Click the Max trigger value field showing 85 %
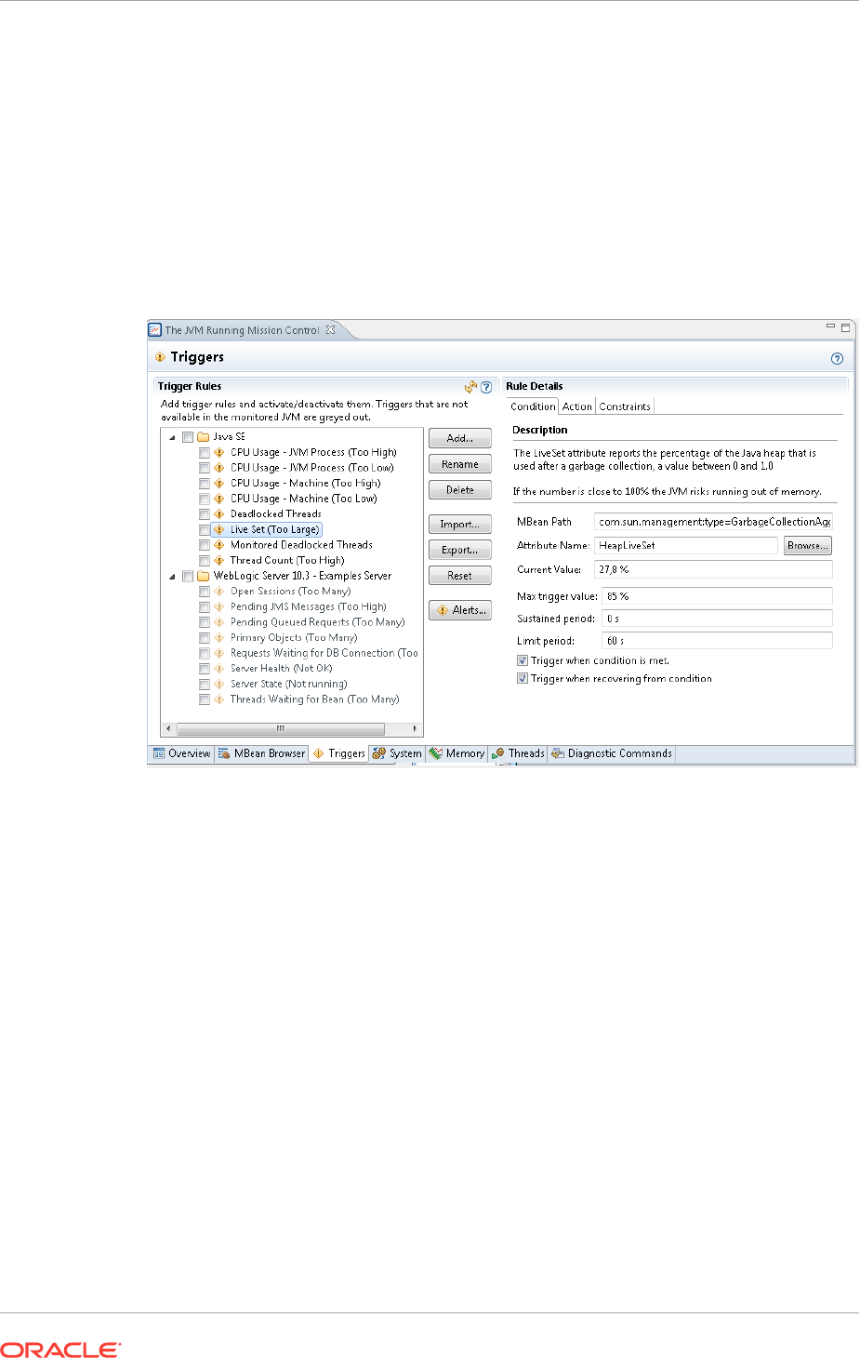The width and height of the screenshot is (860, 1358). click(717, 596)
